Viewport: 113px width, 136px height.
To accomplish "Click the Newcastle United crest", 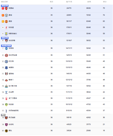I will (6, 86).
